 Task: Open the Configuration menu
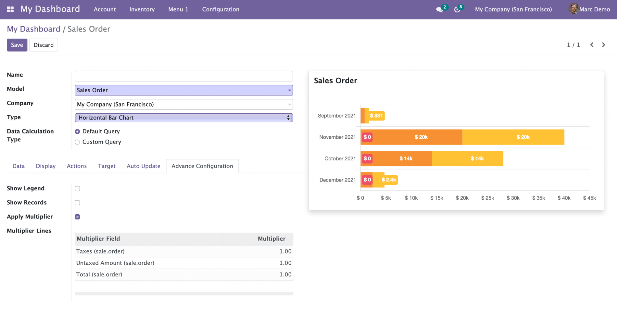[221, 9]
